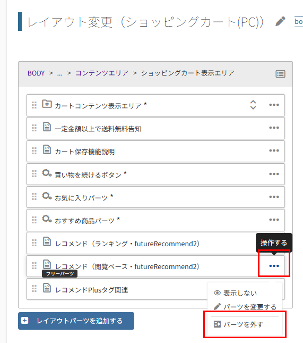Open more menu for カートコンテンツ表示エリア

tap(274, 105)
